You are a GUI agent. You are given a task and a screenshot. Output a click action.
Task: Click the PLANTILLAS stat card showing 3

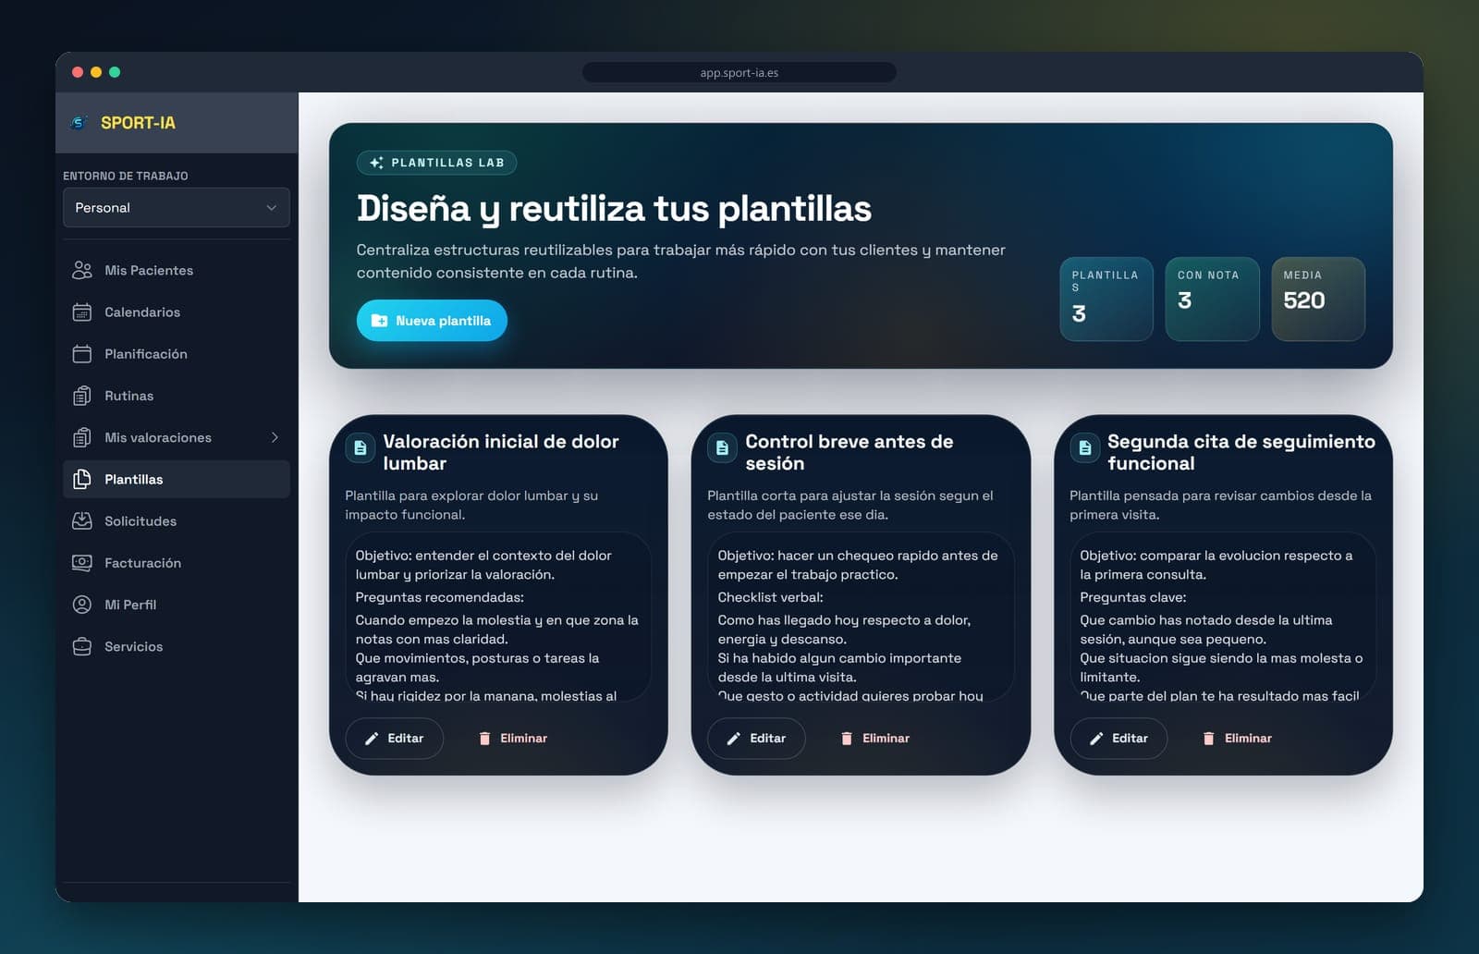pos(1106,299)
